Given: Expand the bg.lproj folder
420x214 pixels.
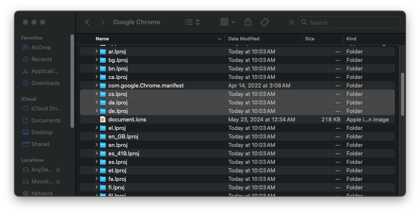Looking at the screenshot, I should 96,60.
